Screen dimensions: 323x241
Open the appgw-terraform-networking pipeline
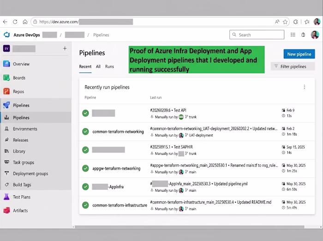coord(116,168)
